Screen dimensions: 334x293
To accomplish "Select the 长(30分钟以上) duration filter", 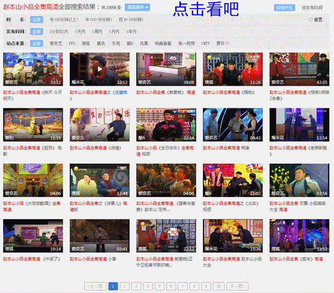I will [x=64, y=19].
